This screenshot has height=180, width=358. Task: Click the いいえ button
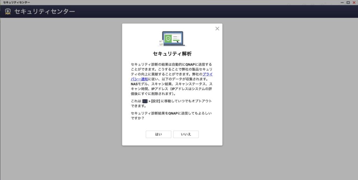[x=186, y=134]
